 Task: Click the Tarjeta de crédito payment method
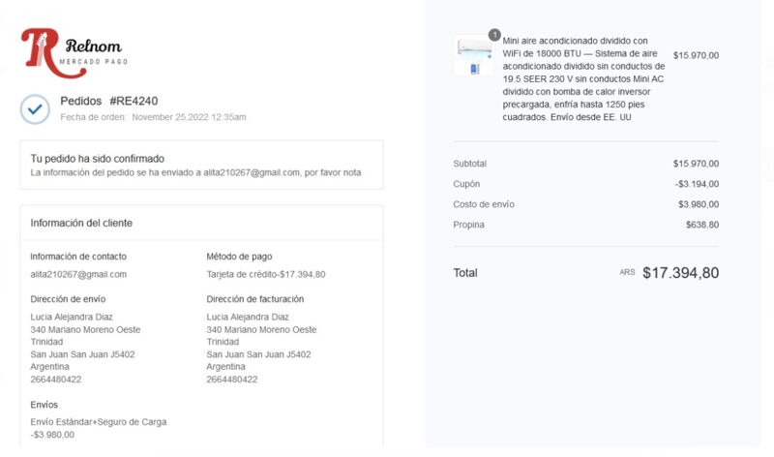266,274
